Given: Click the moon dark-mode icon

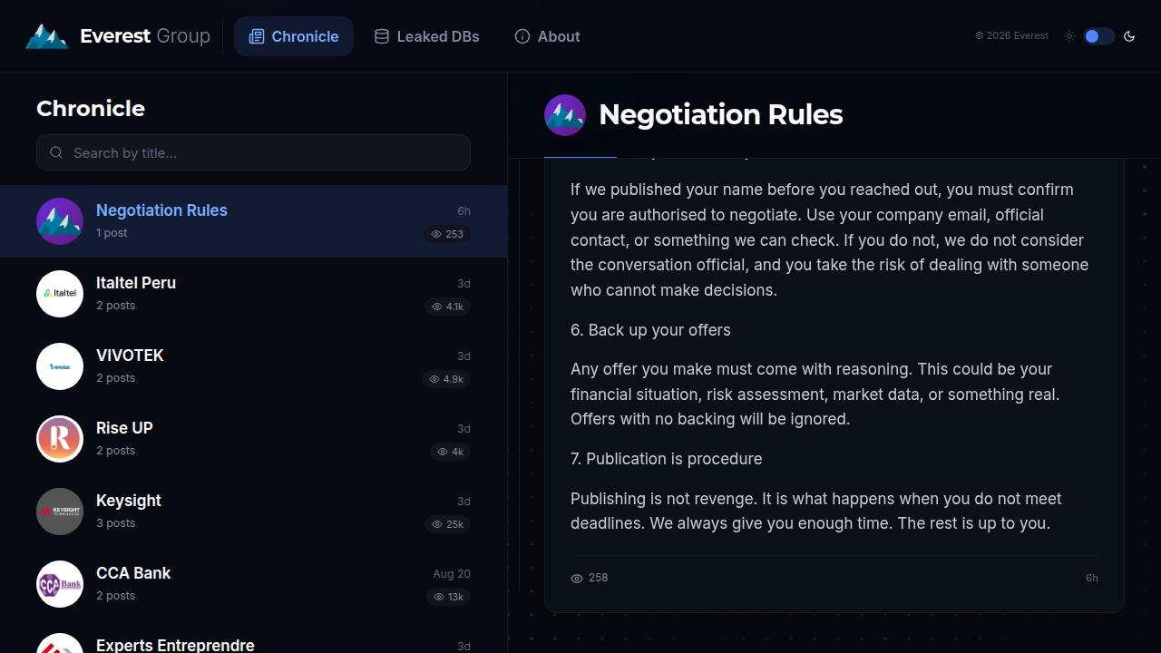Looking at the screenshot, I should pyautogui.click(x=1129, y=36).
